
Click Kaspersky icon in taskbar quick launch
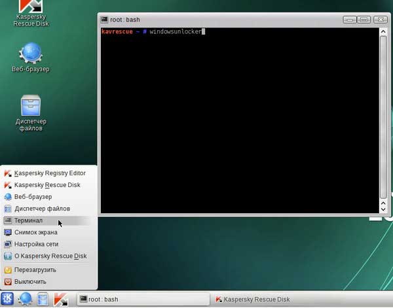[x=61, y=299]
